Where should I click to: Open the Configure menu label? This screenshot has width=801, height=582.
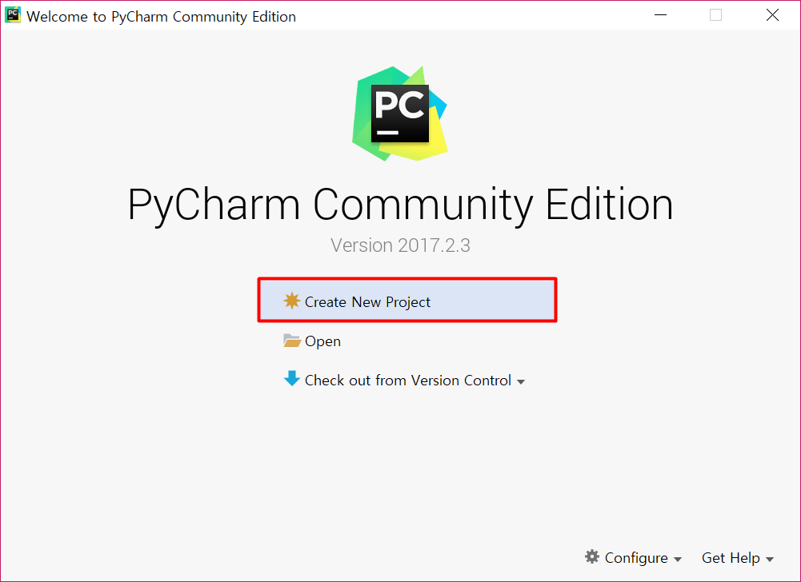point(636,558)
